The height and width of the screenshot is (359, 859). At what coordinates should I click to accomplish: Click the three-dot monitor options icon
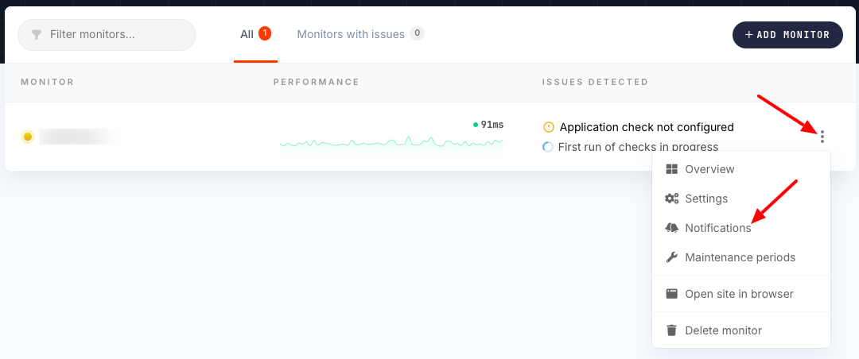tap(822, 137)
